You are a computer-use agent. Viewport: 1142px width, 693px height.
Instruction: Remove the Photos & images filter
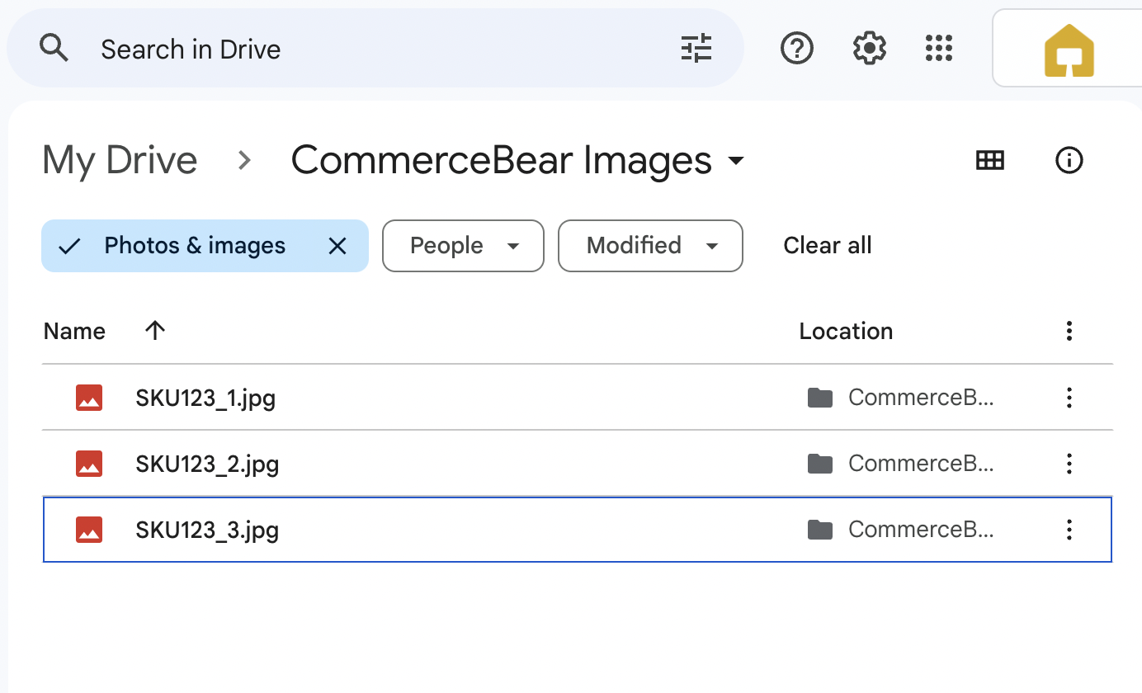point(337,245)
